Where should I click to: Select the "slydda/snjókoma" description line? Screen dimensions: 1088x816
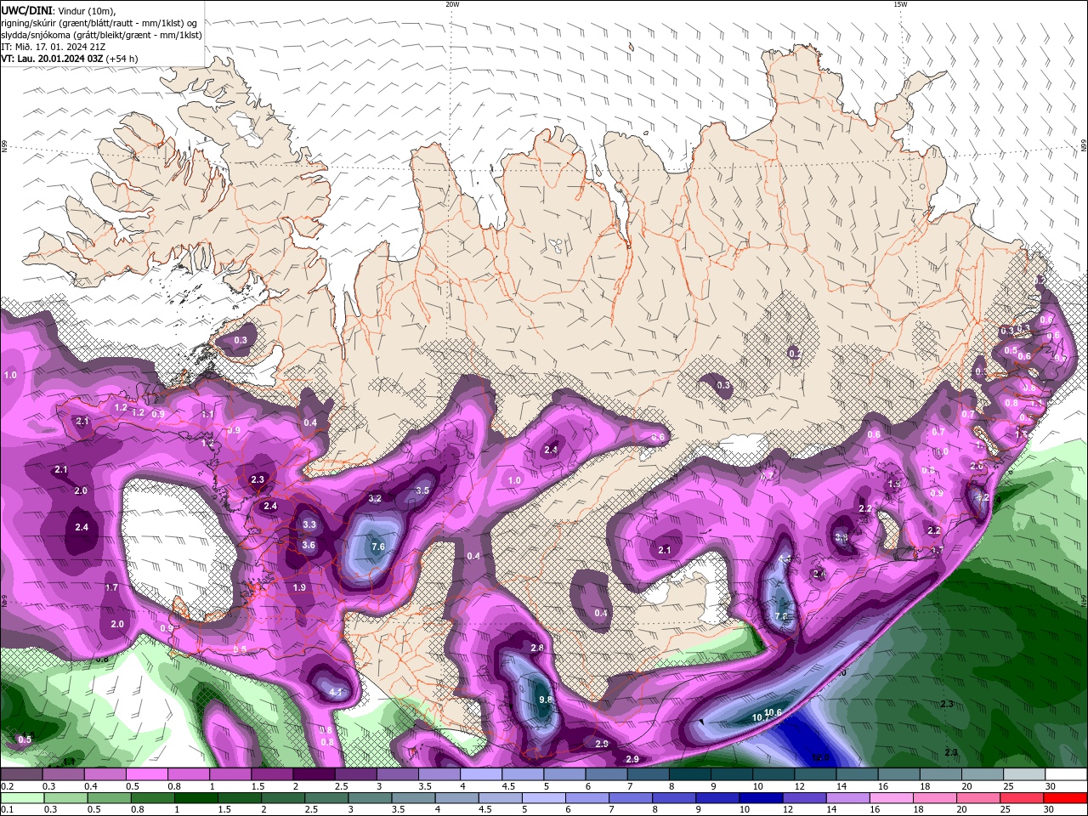point(101,35)
